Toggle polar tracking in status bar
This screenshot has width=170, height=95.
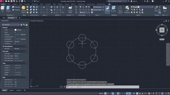118,93
